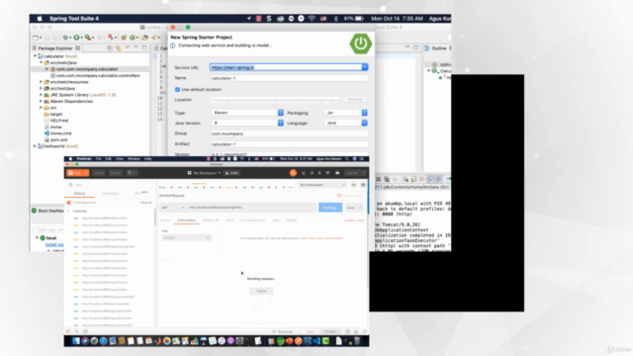The width and height of the screenshot is (633, 356).
Task: Open the GET method dropdown in Postman
Action: (173, 208)
